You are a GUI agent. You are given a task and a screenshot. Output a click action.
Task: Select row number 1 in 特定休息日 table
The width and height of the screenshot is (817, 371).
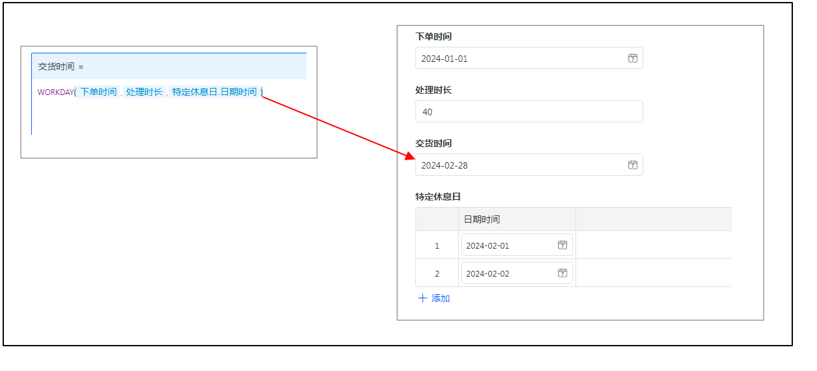437,245
